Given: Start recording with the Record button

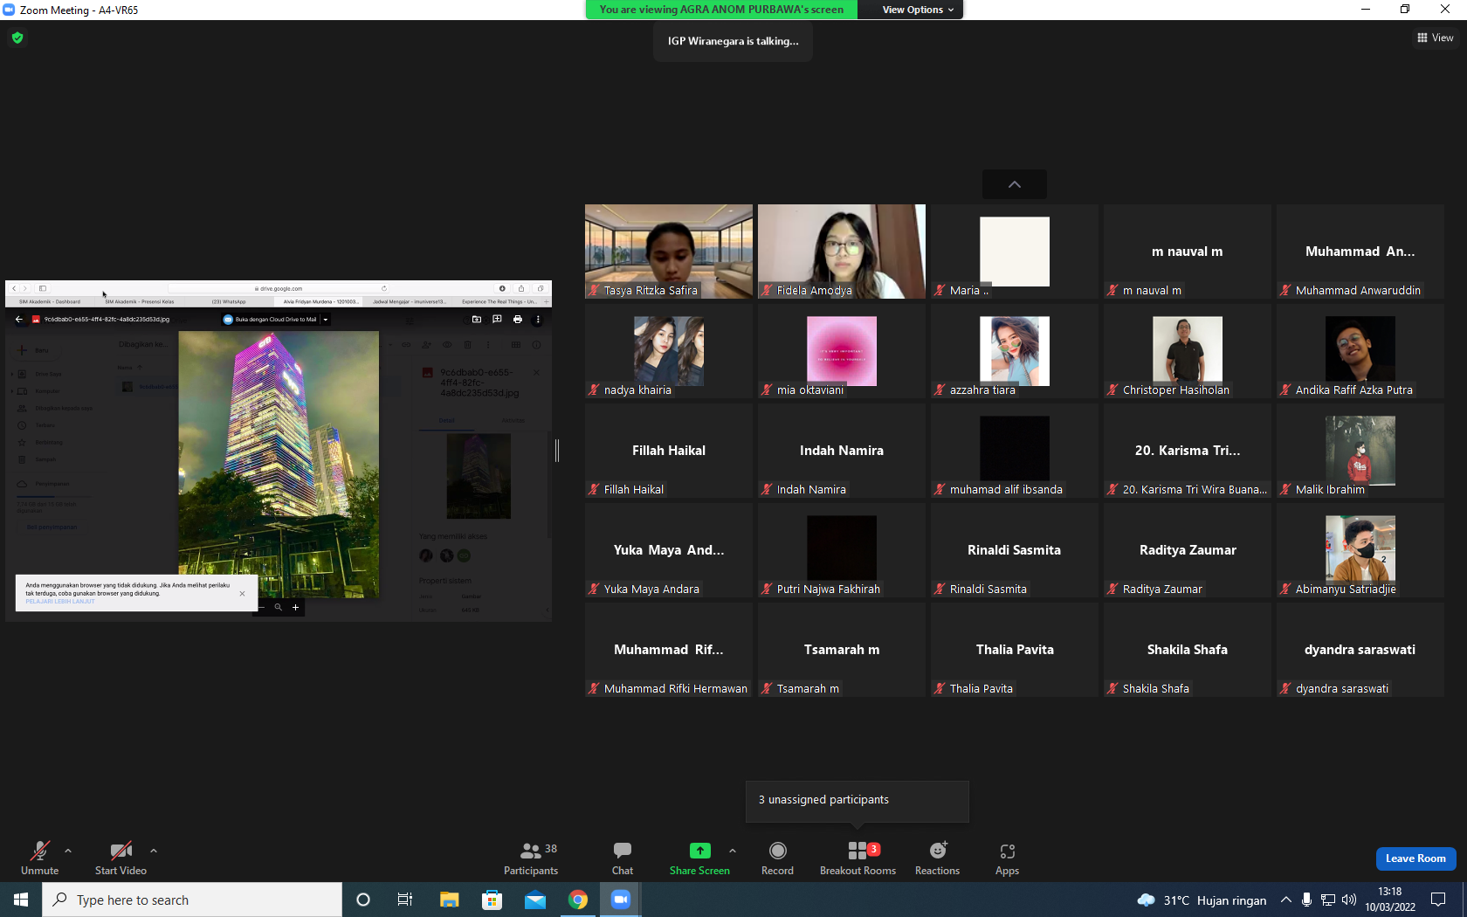Looking at the screenshot, I should [777, 858].
